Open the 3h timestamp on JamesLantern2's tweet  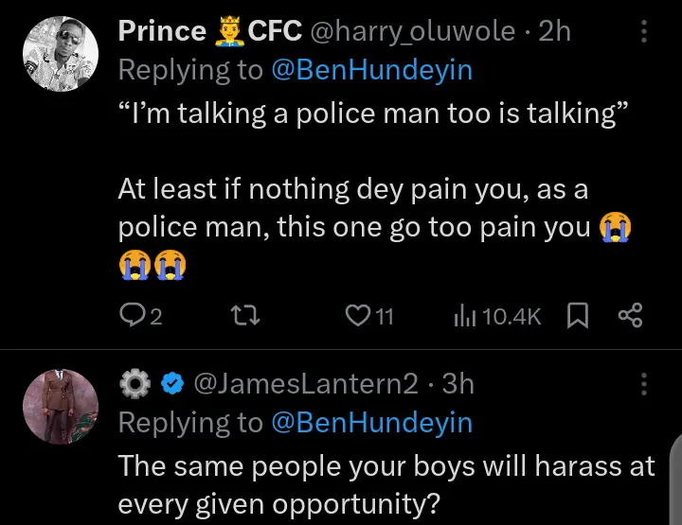click(x=458, y=383)
